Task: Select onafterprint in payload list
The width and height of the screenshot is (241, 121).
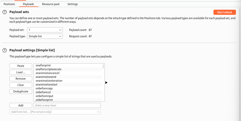Action: (68, 65)
